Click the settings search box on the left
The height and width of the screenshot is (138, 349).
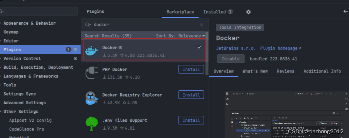[39, 11]
